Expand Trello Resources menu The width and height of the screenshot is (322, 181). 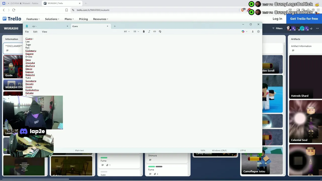click(101, 19)
